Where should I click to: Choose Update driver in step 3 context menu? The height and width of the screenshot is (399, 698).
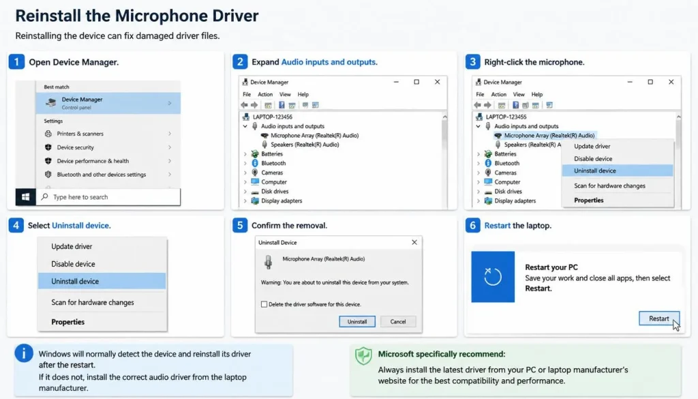point(618,146)
